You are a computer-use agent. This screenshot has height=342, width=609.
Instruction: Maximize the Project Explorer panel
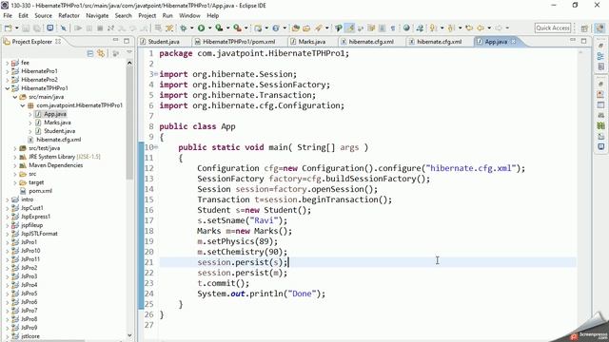[127, 41]
